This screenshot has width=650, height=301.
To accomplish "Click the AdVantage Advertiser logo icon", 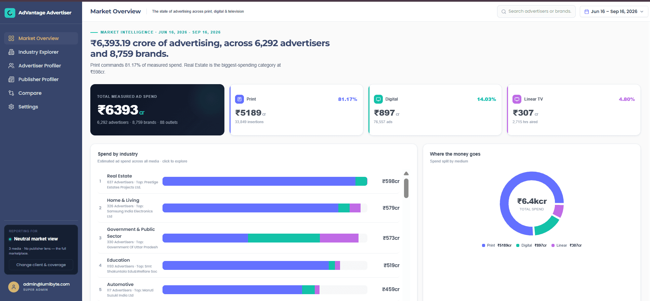I will tap(10, 13).
